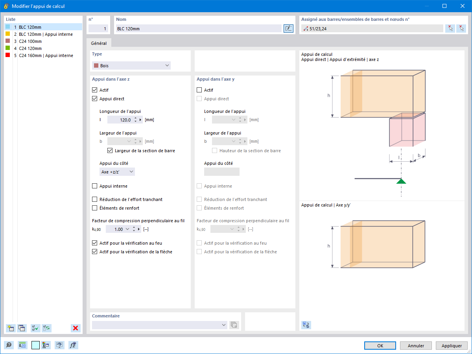Expand the kc,90 factor dropdown chevron
The width and height of the screenshot is (472, 354).
(x=127, y=229)
